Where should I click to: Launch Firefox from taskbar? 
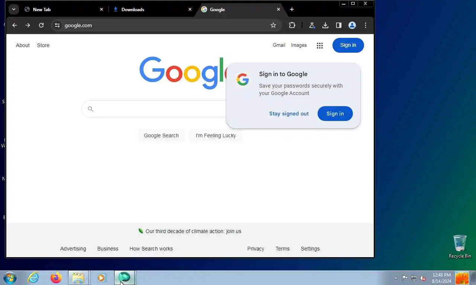point(56,278)
